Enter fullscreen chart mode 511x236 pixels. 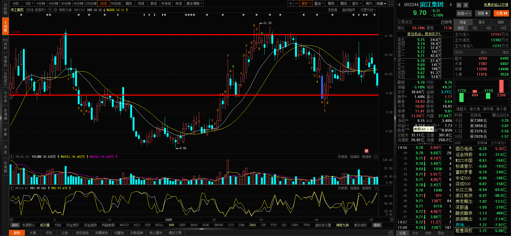(x=391, y=3)
